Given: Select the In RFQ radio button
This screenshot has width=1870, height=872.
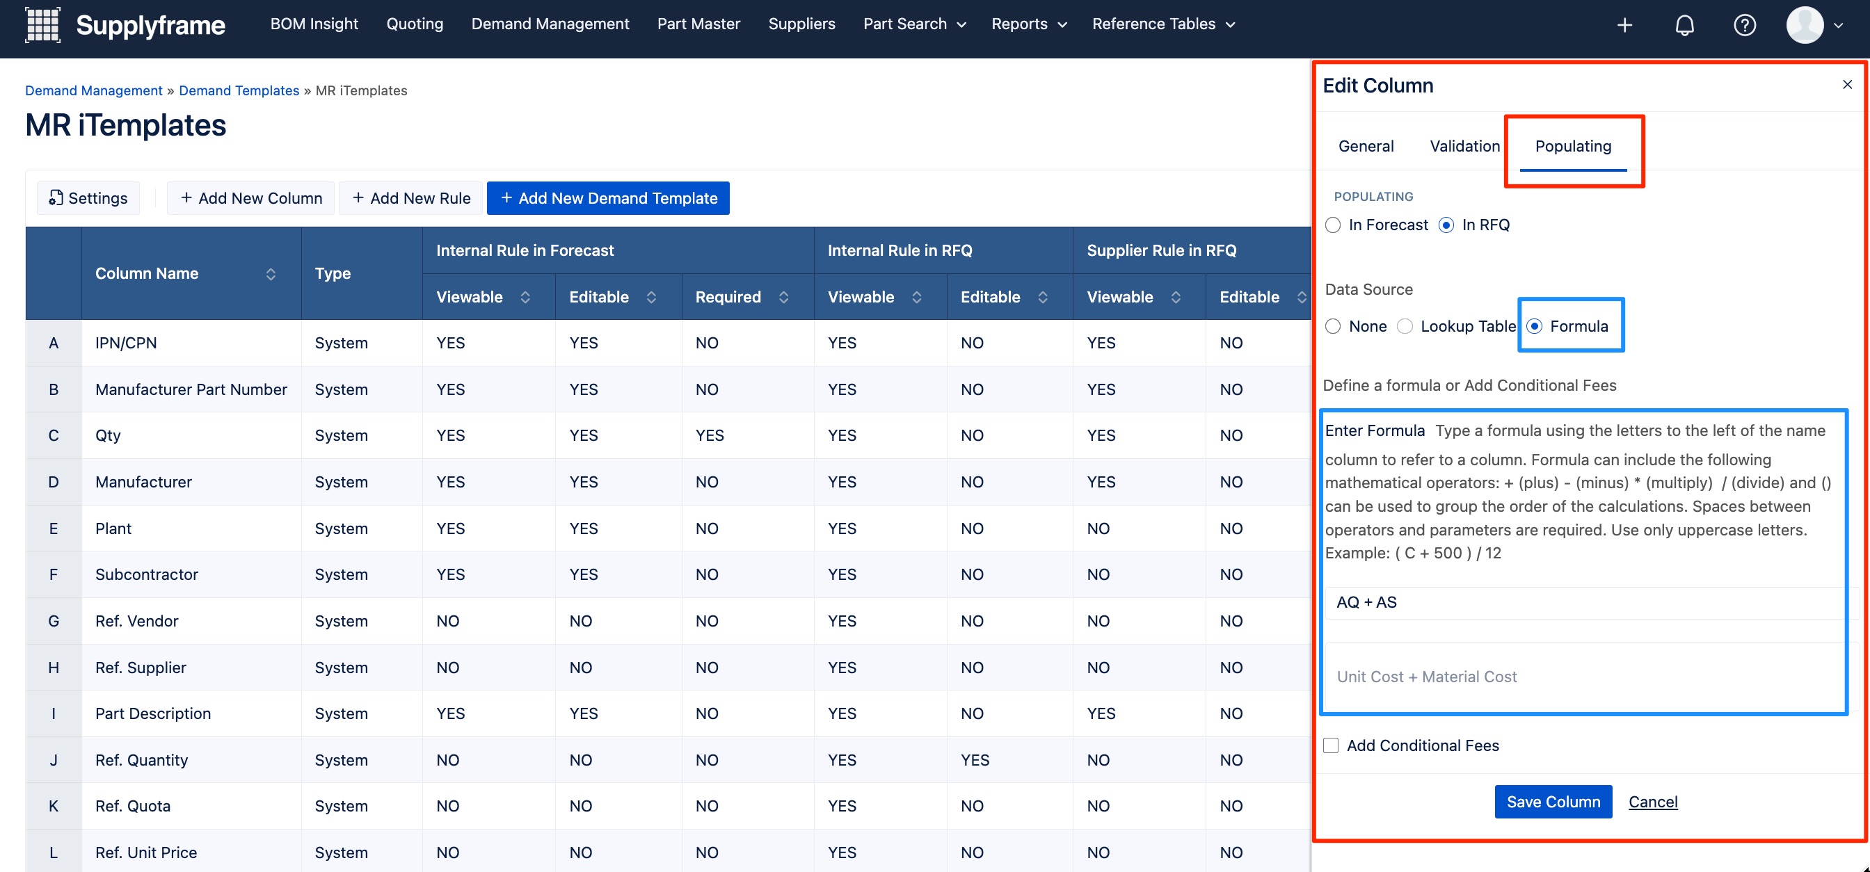Looking at the screenshot, I should click(1446, 225).
